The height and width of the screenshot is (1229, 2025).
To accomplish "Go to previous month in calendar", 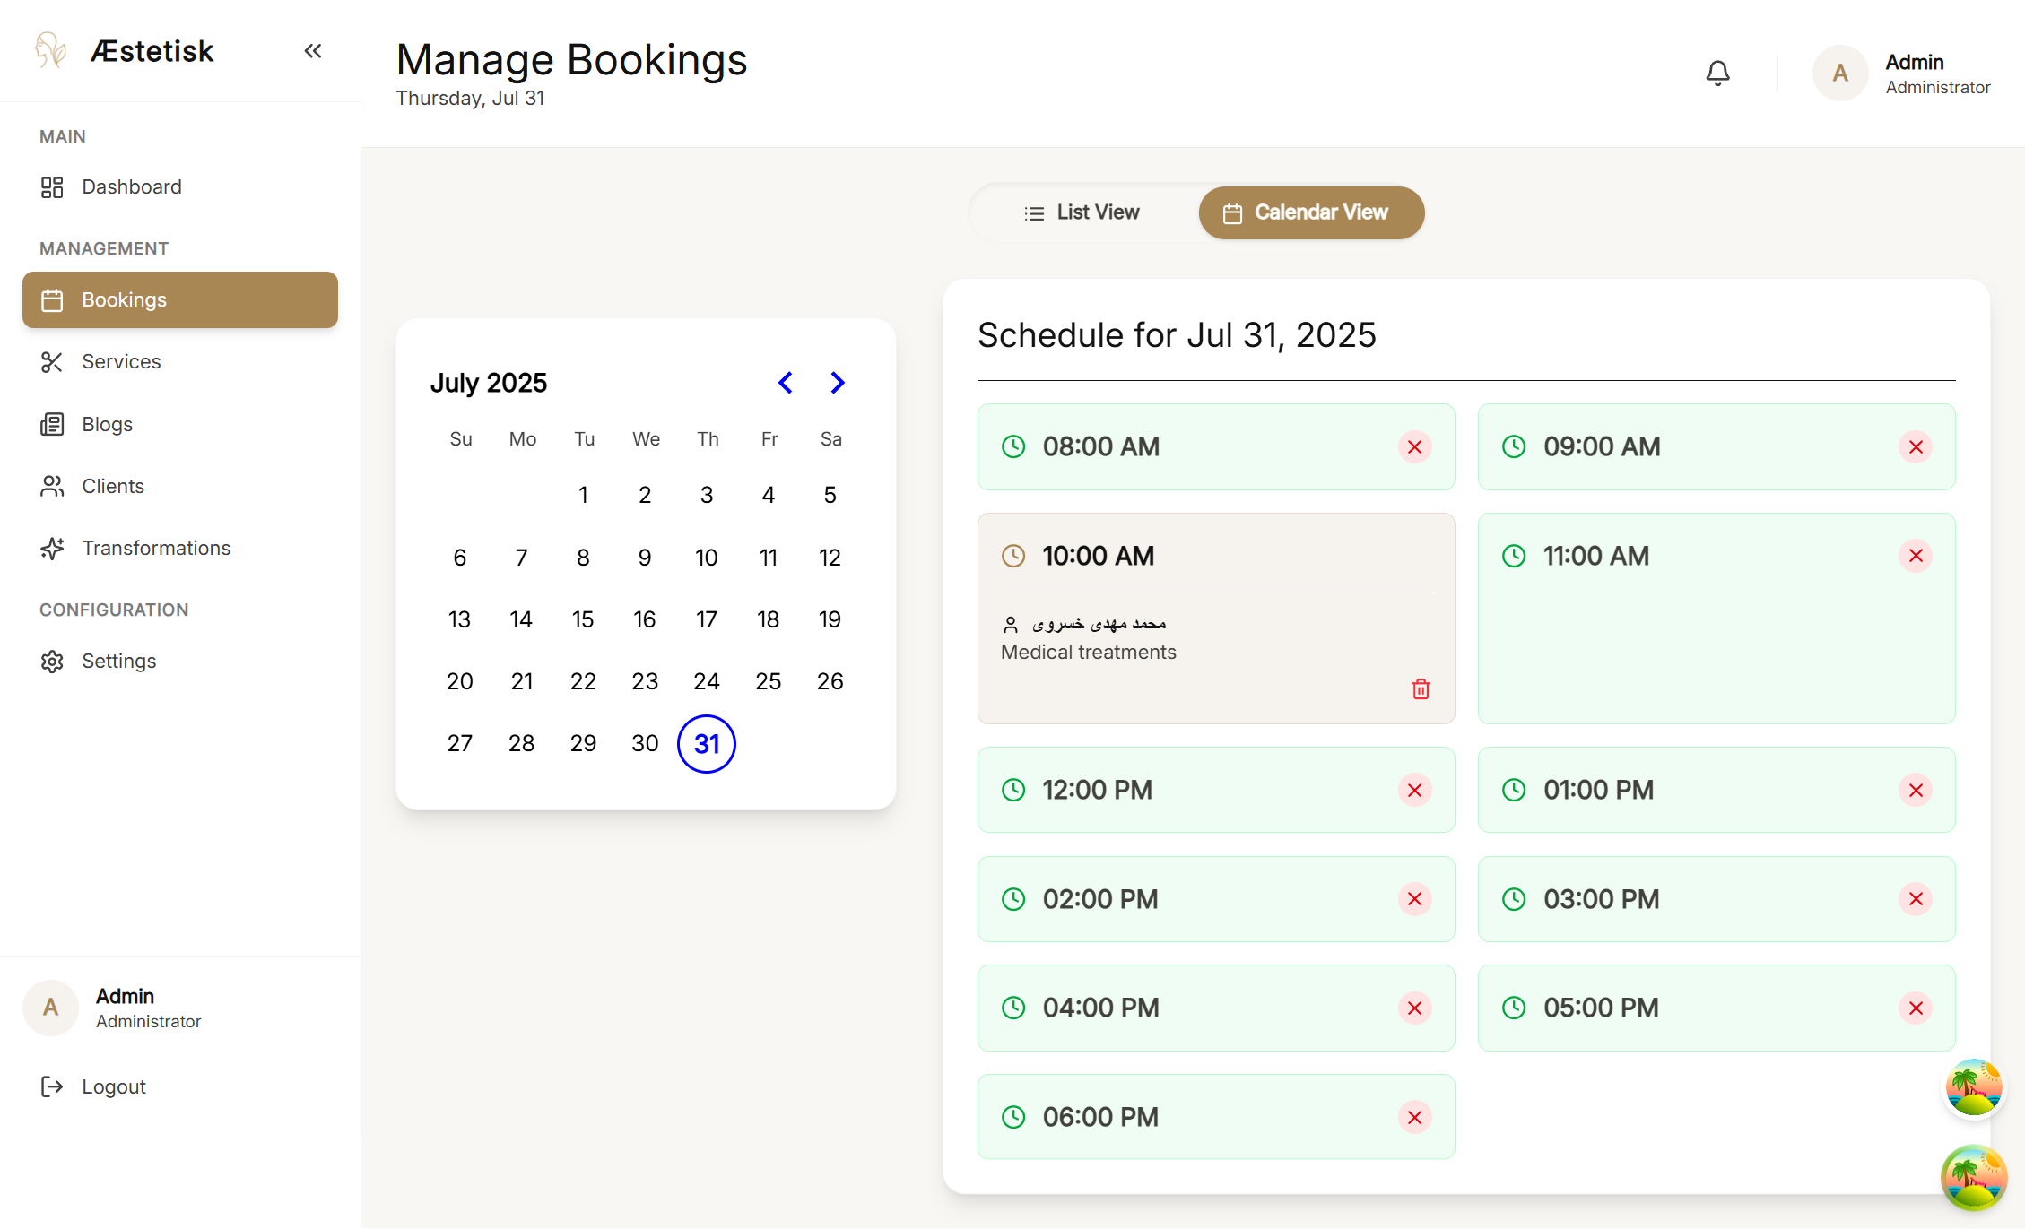I will [x=786, y=383].
